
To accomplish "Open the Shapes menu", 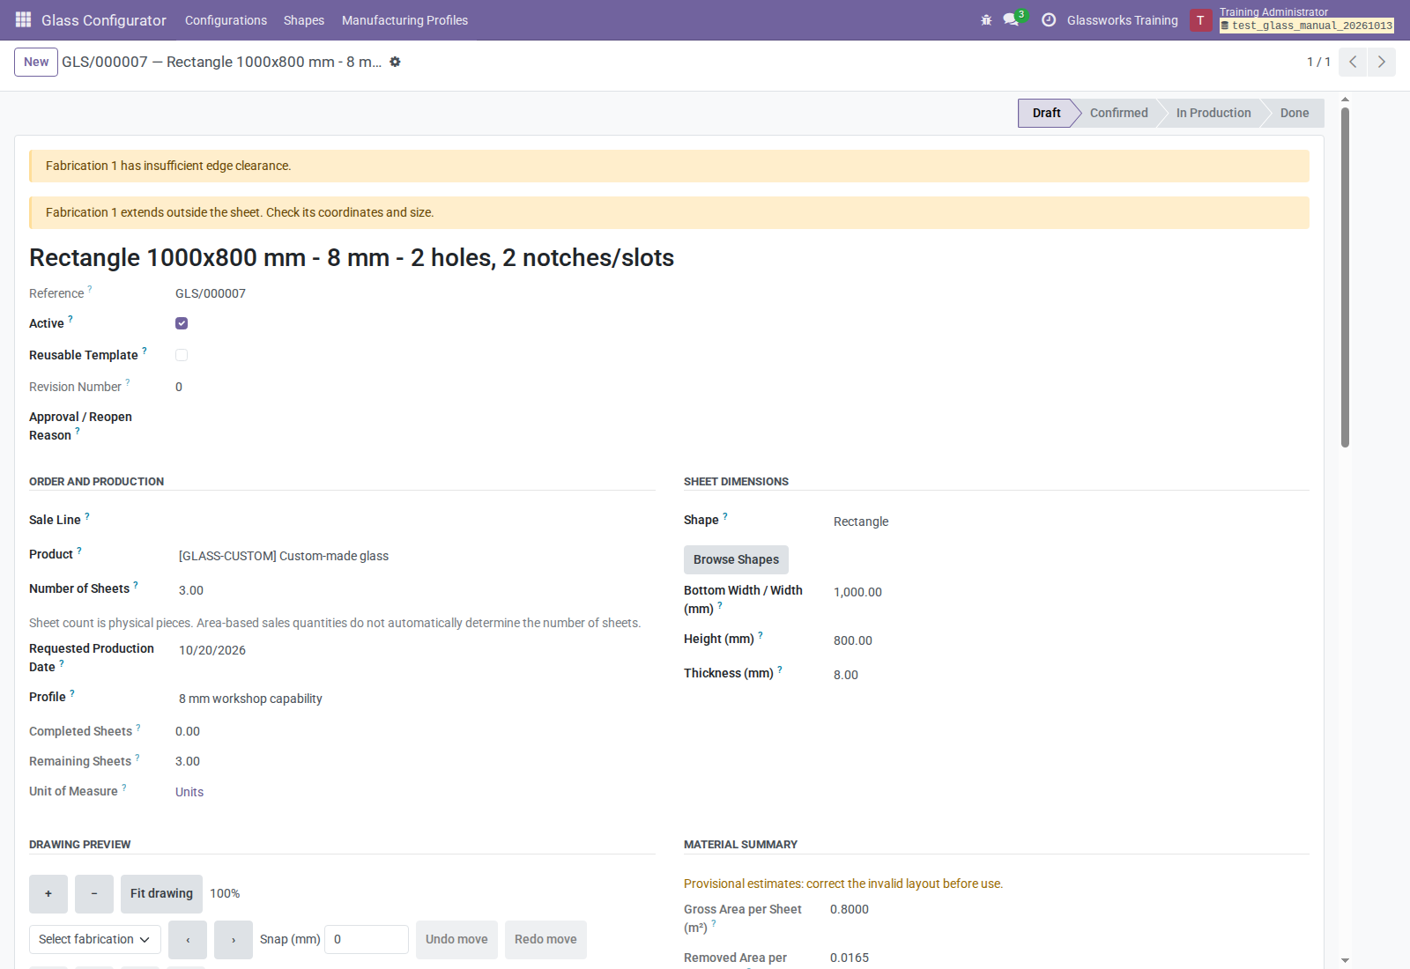I will tap(304, 20).
